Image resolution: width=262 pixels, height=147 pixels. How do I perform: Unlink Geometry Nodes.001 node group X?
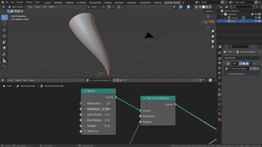[x=121, y=80]
